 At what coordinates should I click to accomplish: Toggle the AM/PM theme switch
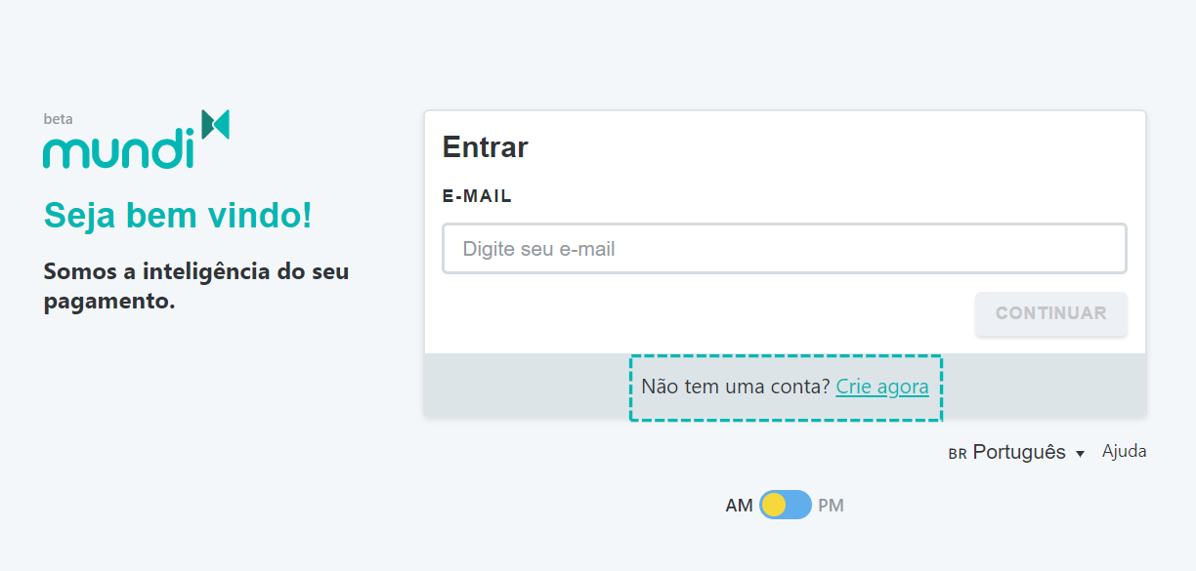click(786, 505)
